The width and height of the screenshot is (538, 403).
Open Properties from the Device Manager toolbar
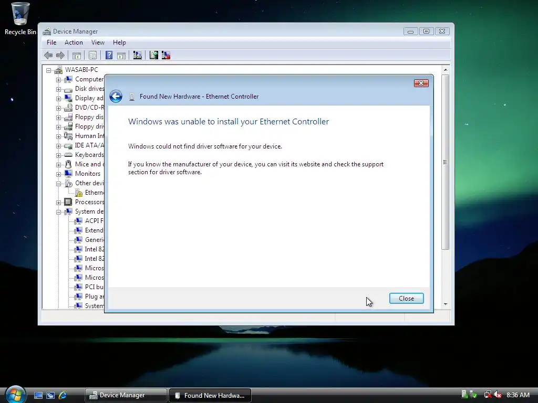point(92,55)
